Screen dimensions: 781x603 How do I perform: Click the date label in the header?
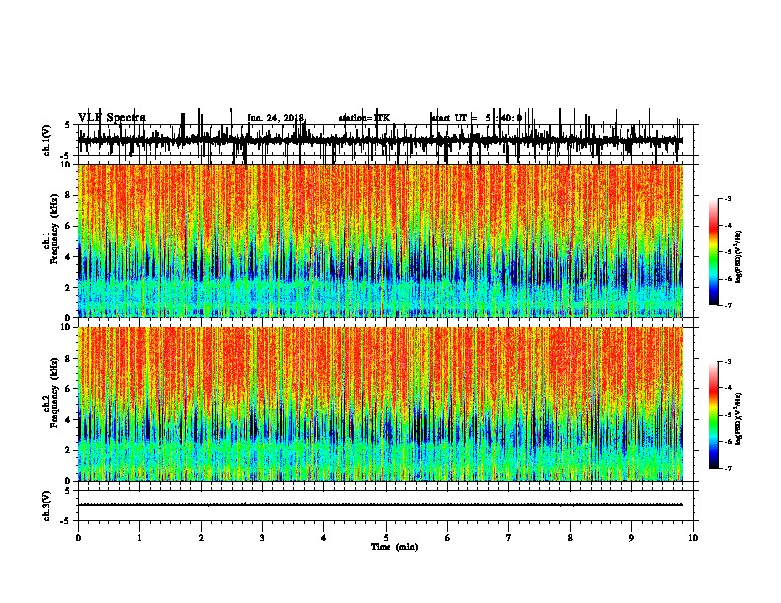point(275,118)
